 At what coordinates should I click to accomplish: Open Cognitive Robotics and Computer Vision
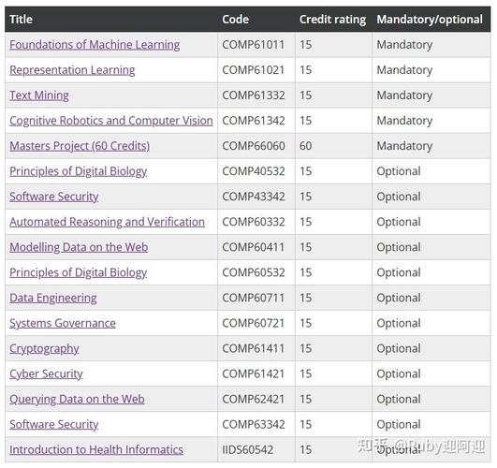[x=111, y=121]
